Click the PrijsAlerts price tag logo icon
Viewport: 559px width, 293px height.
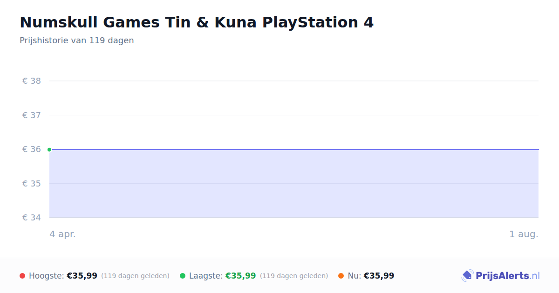tap(467, 276)
